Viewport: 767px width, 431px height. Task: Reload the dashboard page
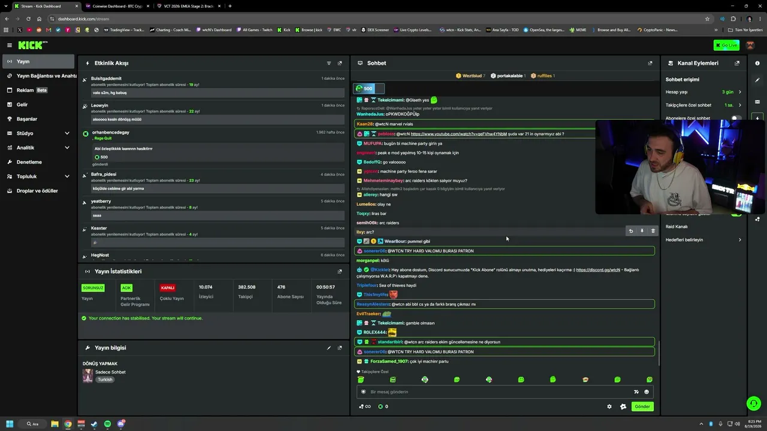[28, 19]
